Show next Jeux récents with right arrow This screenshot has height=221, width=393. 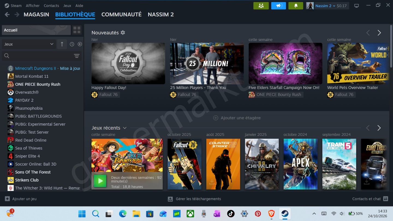tap(379, 128)
